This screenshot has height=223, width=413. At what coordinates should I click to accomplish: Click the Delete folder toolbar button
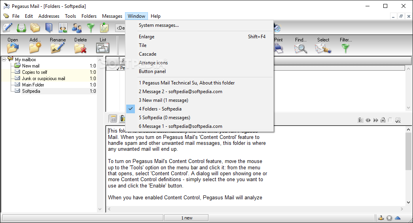(80, 45)
